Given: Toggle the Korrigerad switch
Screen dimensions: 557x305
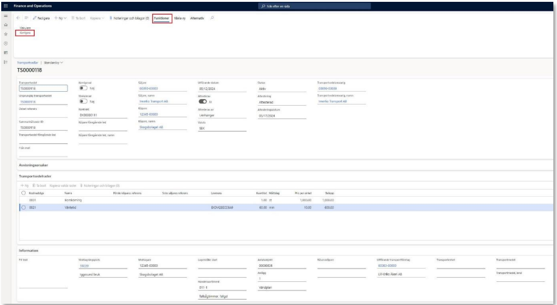Looking at the screenshot, I should [x=83, y=89].
